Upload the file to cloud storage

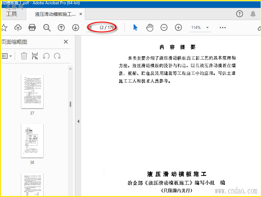[18, 28]
